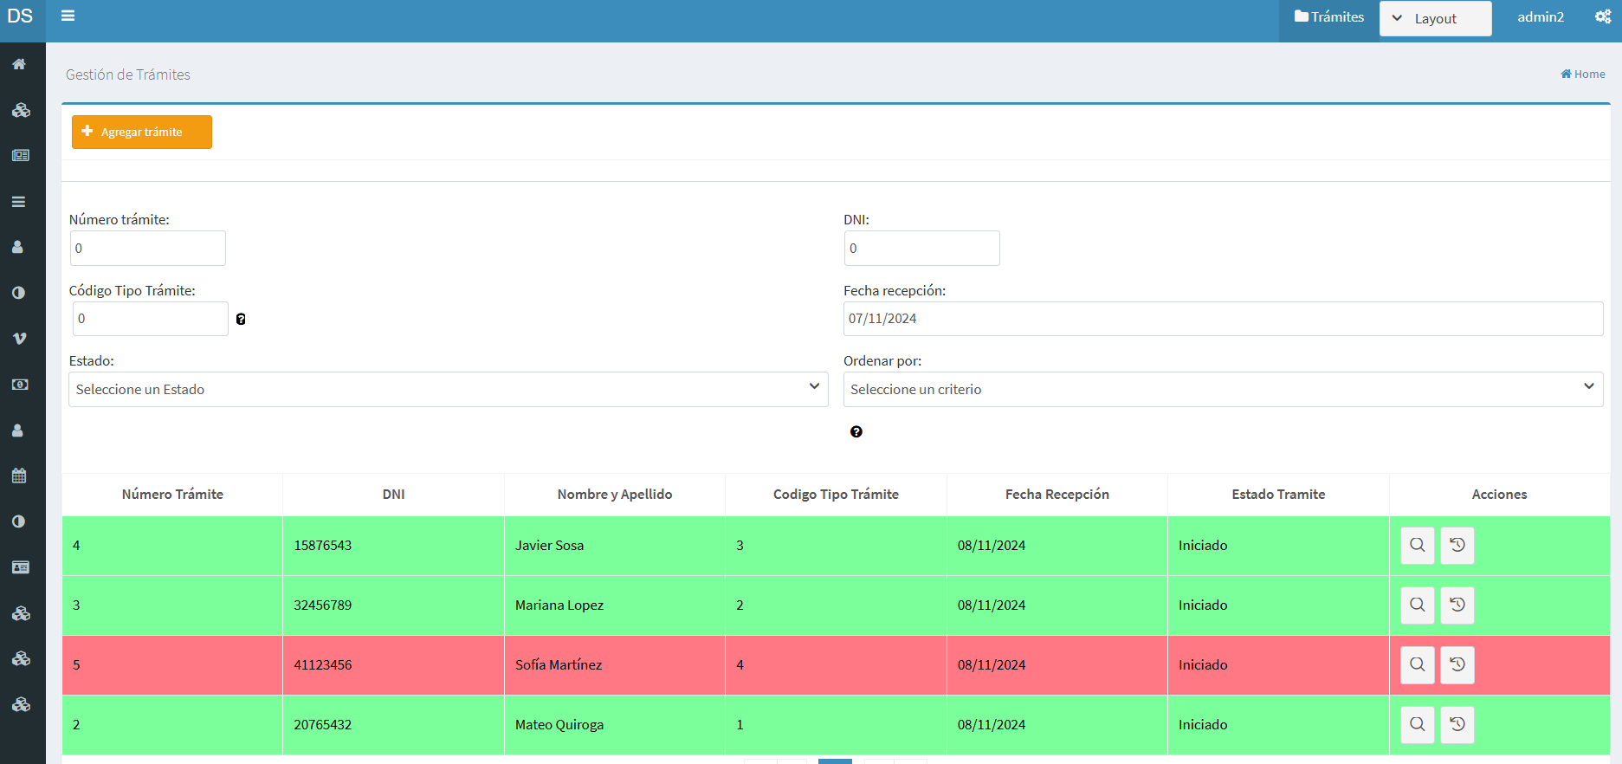The image size is (1622, 764).
Task: View details of Sofía Martínez trámite
Action: [1417, 665]
